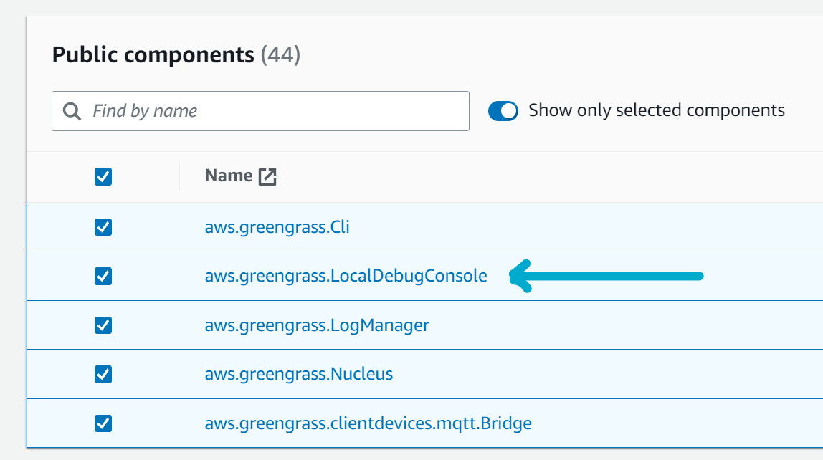Viewport: 823px width, 460px height.
Task: Untick the clientdevices.mqtt.Bridge checkbox
Action: pyautogui.click(x=103, y=423)
